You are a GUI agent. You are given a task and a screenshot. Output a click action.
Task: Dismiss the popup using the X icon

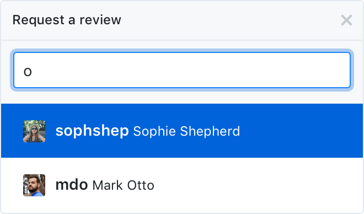pos(346,20)
